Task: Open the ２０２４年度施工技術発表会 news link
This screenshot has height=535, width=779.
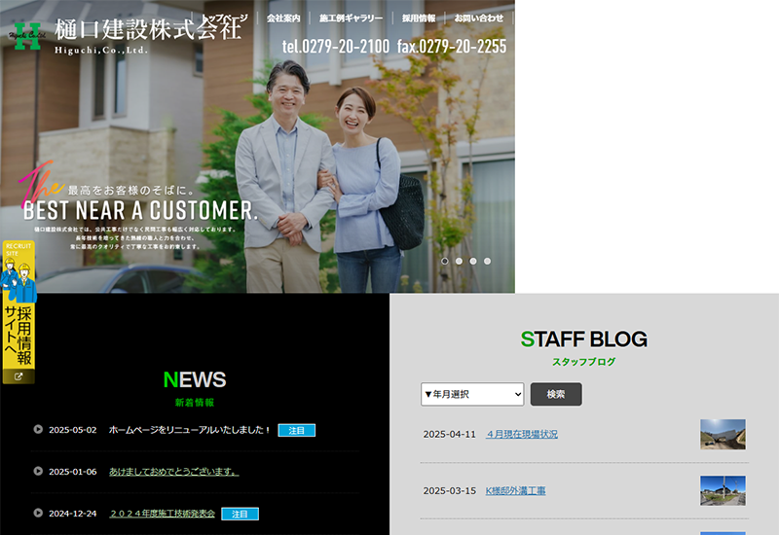Action: [162, 514]
